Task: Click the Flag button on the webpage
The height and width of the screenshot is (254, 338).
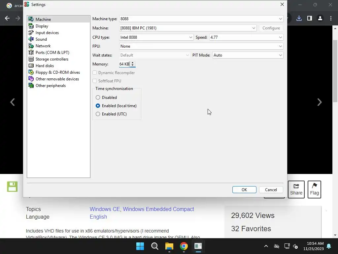Action: pyautogui.click(x=314, y=190)
